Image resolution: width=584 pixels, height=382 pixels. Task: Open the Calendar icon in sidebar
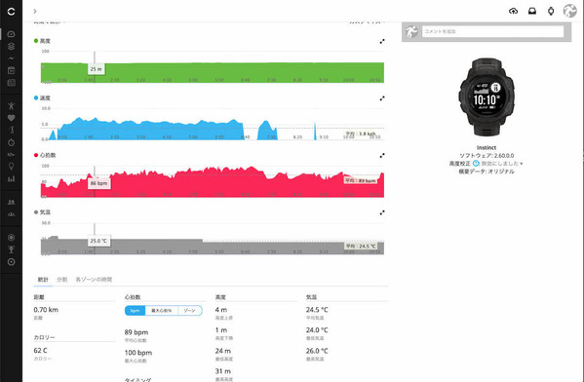pos(11,70)
